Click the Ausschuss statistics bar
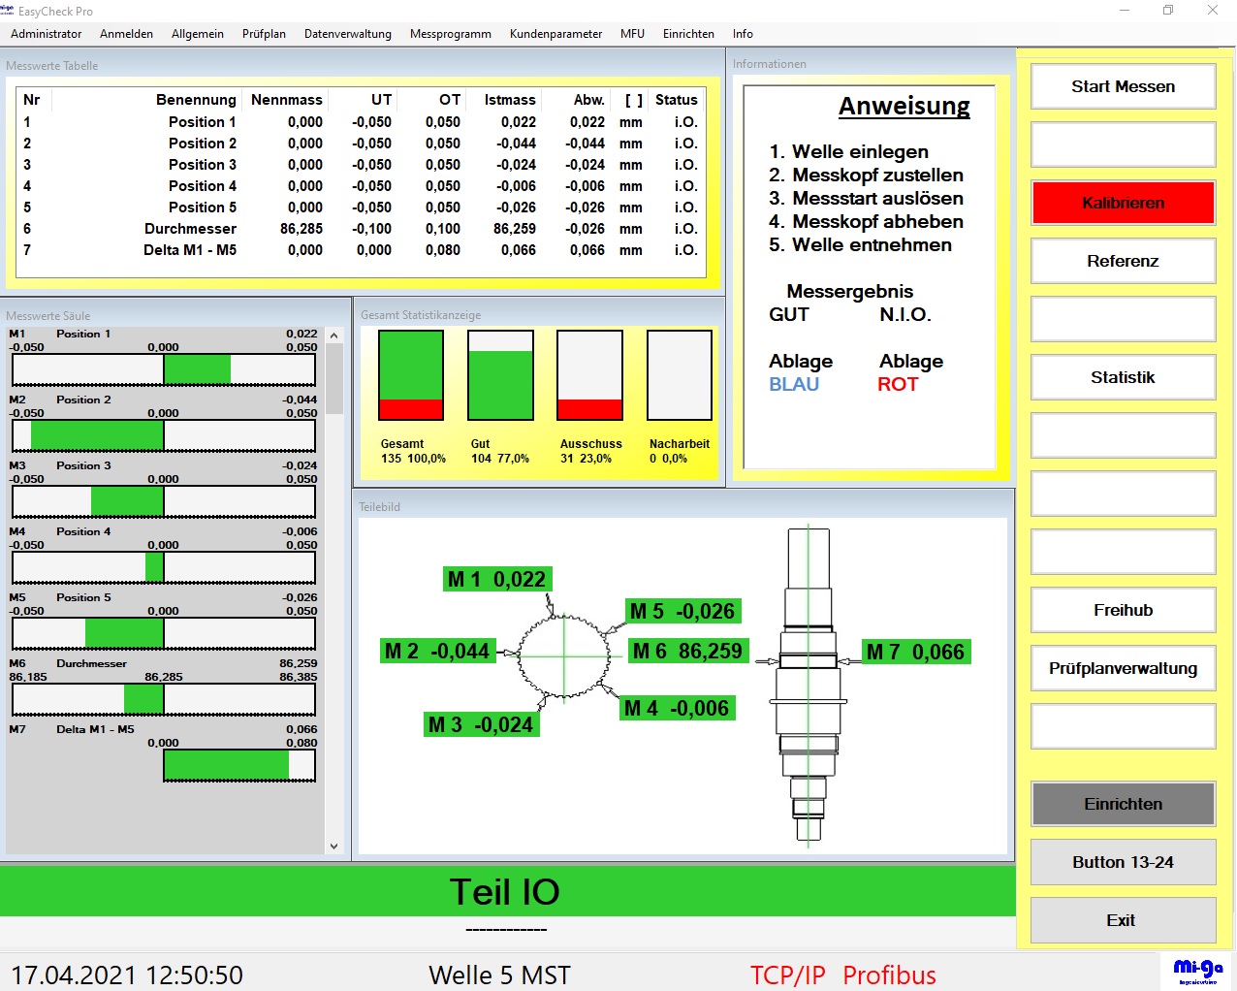1237x991 pixels. pos(589,375)
